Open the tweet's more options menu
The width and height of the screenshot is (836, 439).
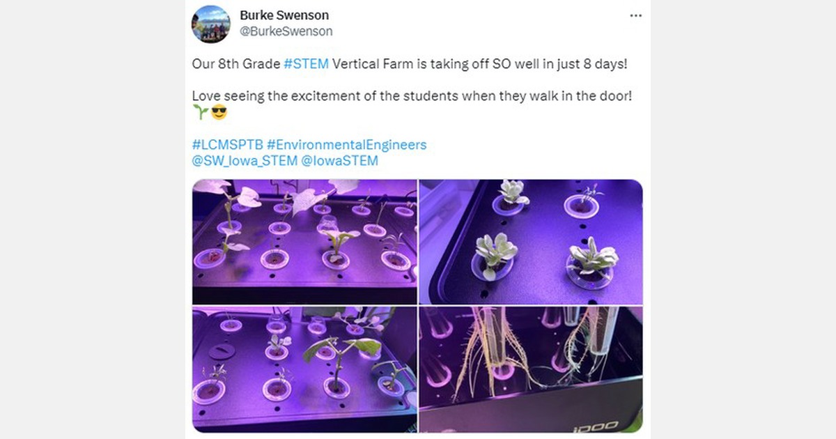(x=635, y=15)
